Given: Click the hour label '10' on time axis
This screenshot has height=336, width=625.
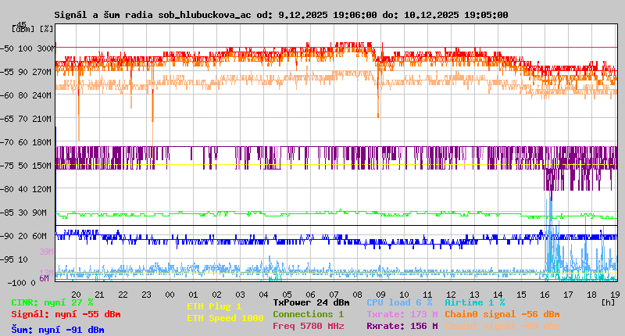Looking at the screenshot, I should [x=404, y=295].
